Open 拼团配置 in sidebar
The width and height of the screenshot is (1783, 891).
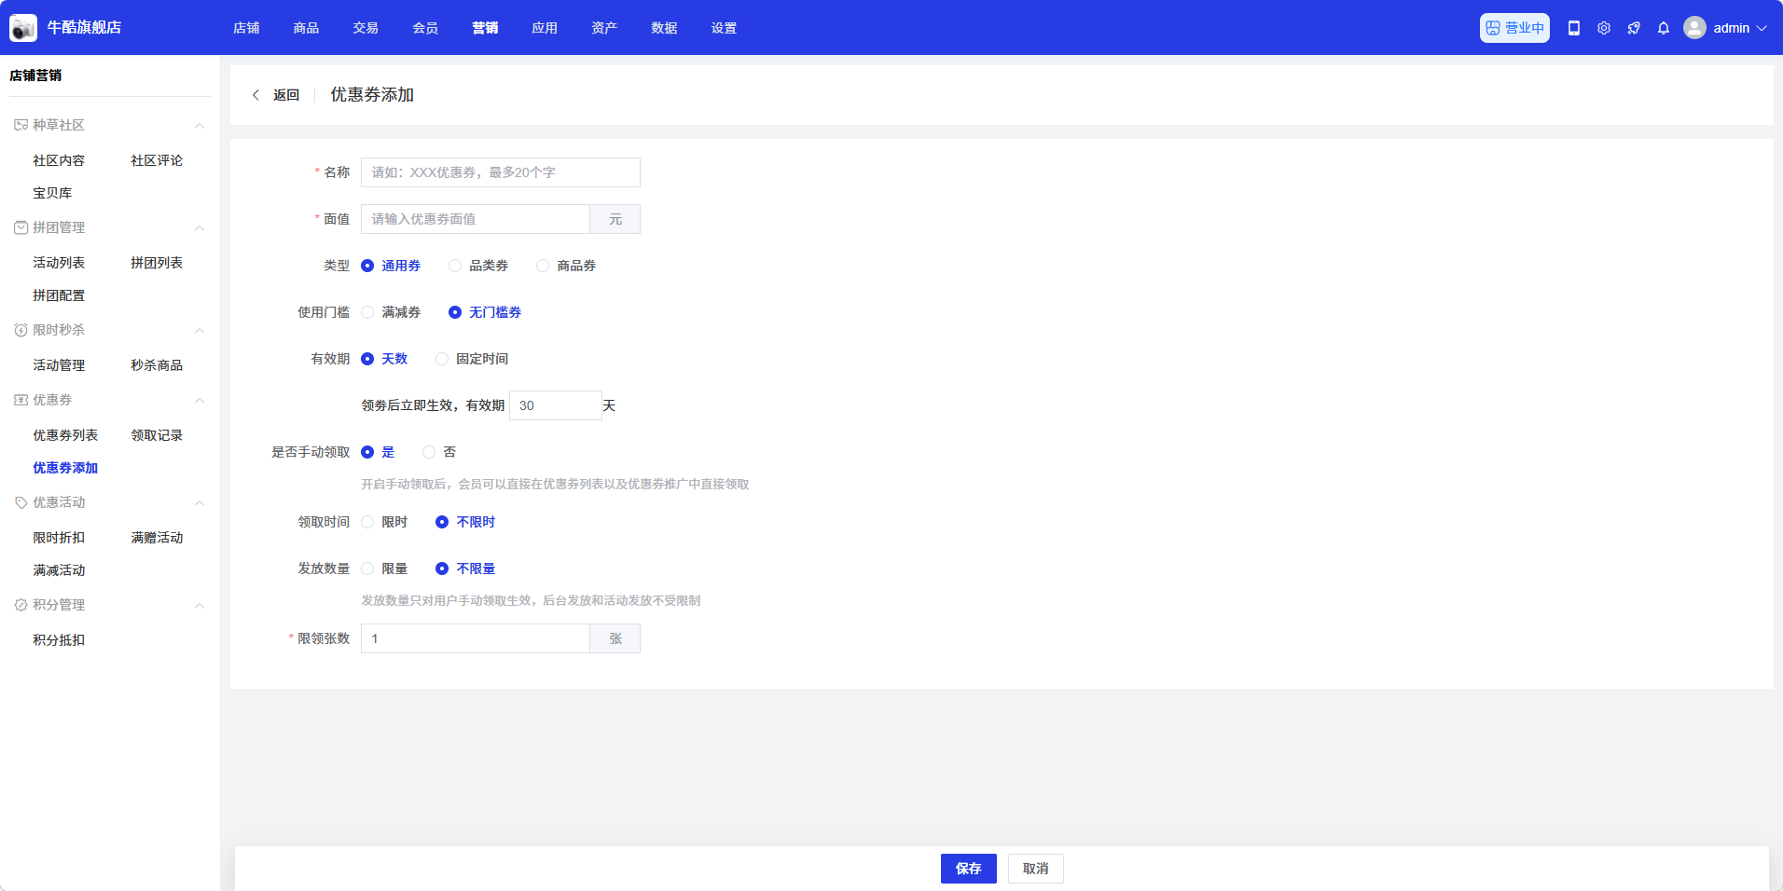point(59,295)
